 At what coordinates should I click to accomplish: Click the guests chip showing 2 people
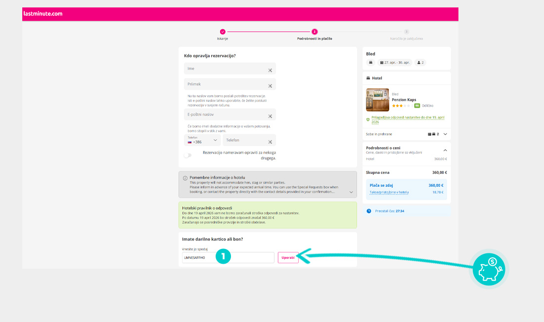coord(421,63)
